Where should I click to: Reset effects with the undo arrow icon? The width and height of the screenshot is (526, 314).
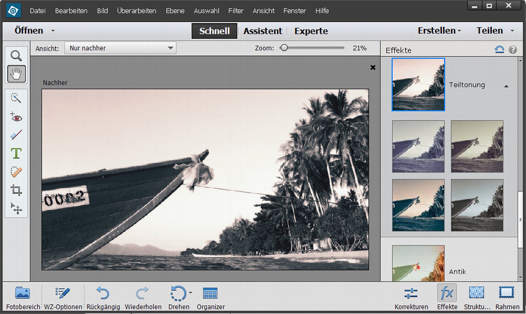point(499,49)
